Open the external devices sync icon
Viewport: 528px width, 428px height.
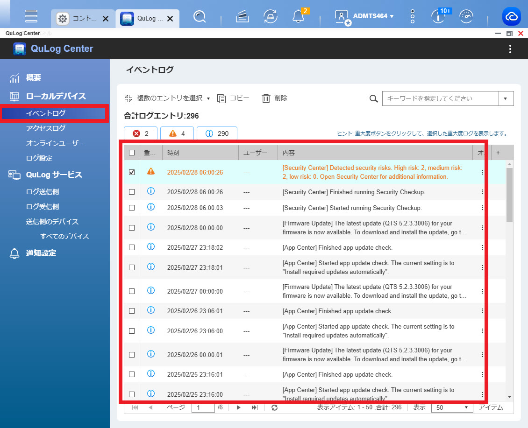click(x=271, y=16)
